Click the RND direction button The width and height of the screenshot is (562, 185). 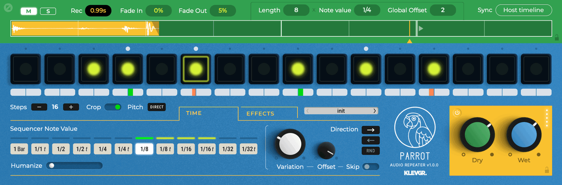[371, 151]
